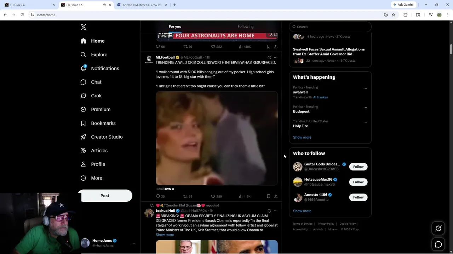Open Privacy Policy footer link
The height and width of the screenshot is (254, 453).
point(326,224)
